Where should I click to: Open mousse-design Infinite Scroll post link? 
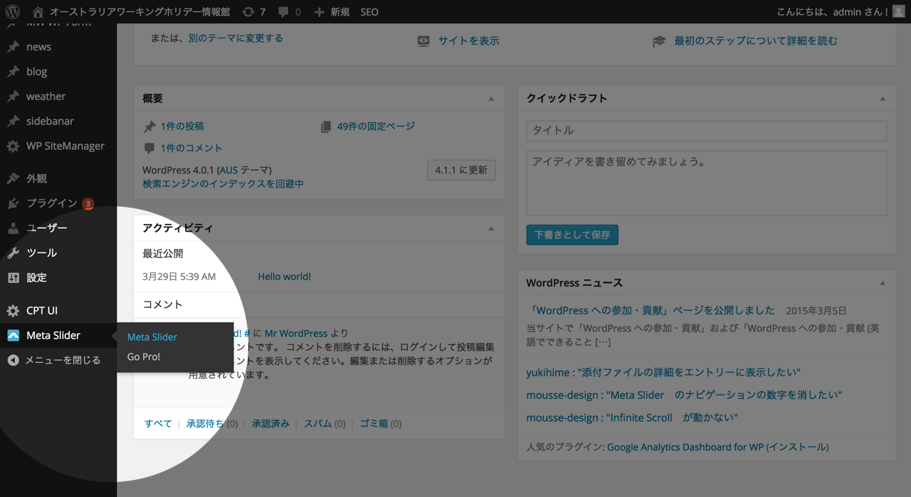click(x=632, y=418)
